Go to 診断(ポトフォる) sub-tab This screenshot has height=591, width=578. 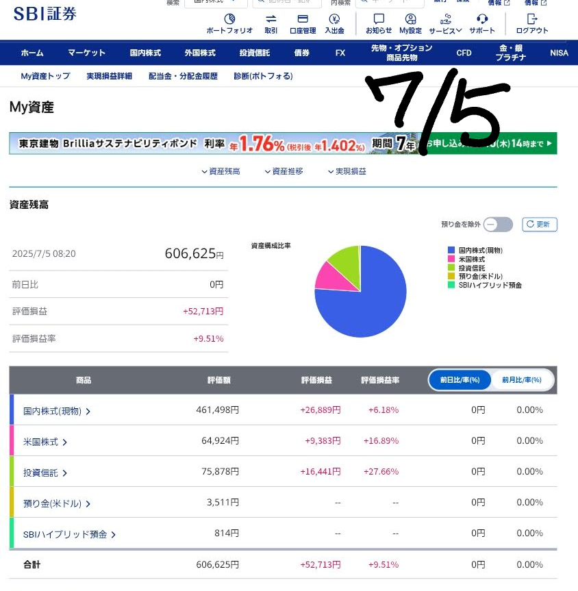coord(263,76)
